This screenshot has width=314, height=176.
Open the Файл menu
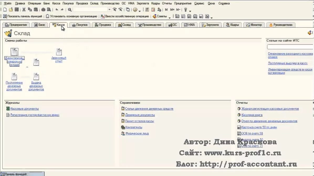coord(8,3)
